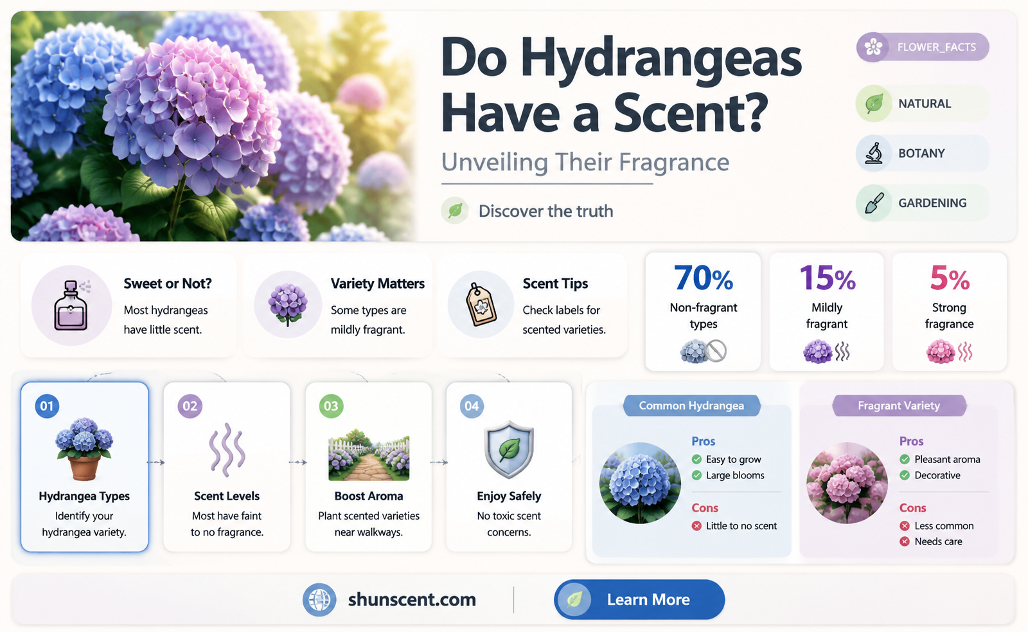The image size is (1028, 632).
Task: Click the Scent Tips heading
Action: point(555,284)
